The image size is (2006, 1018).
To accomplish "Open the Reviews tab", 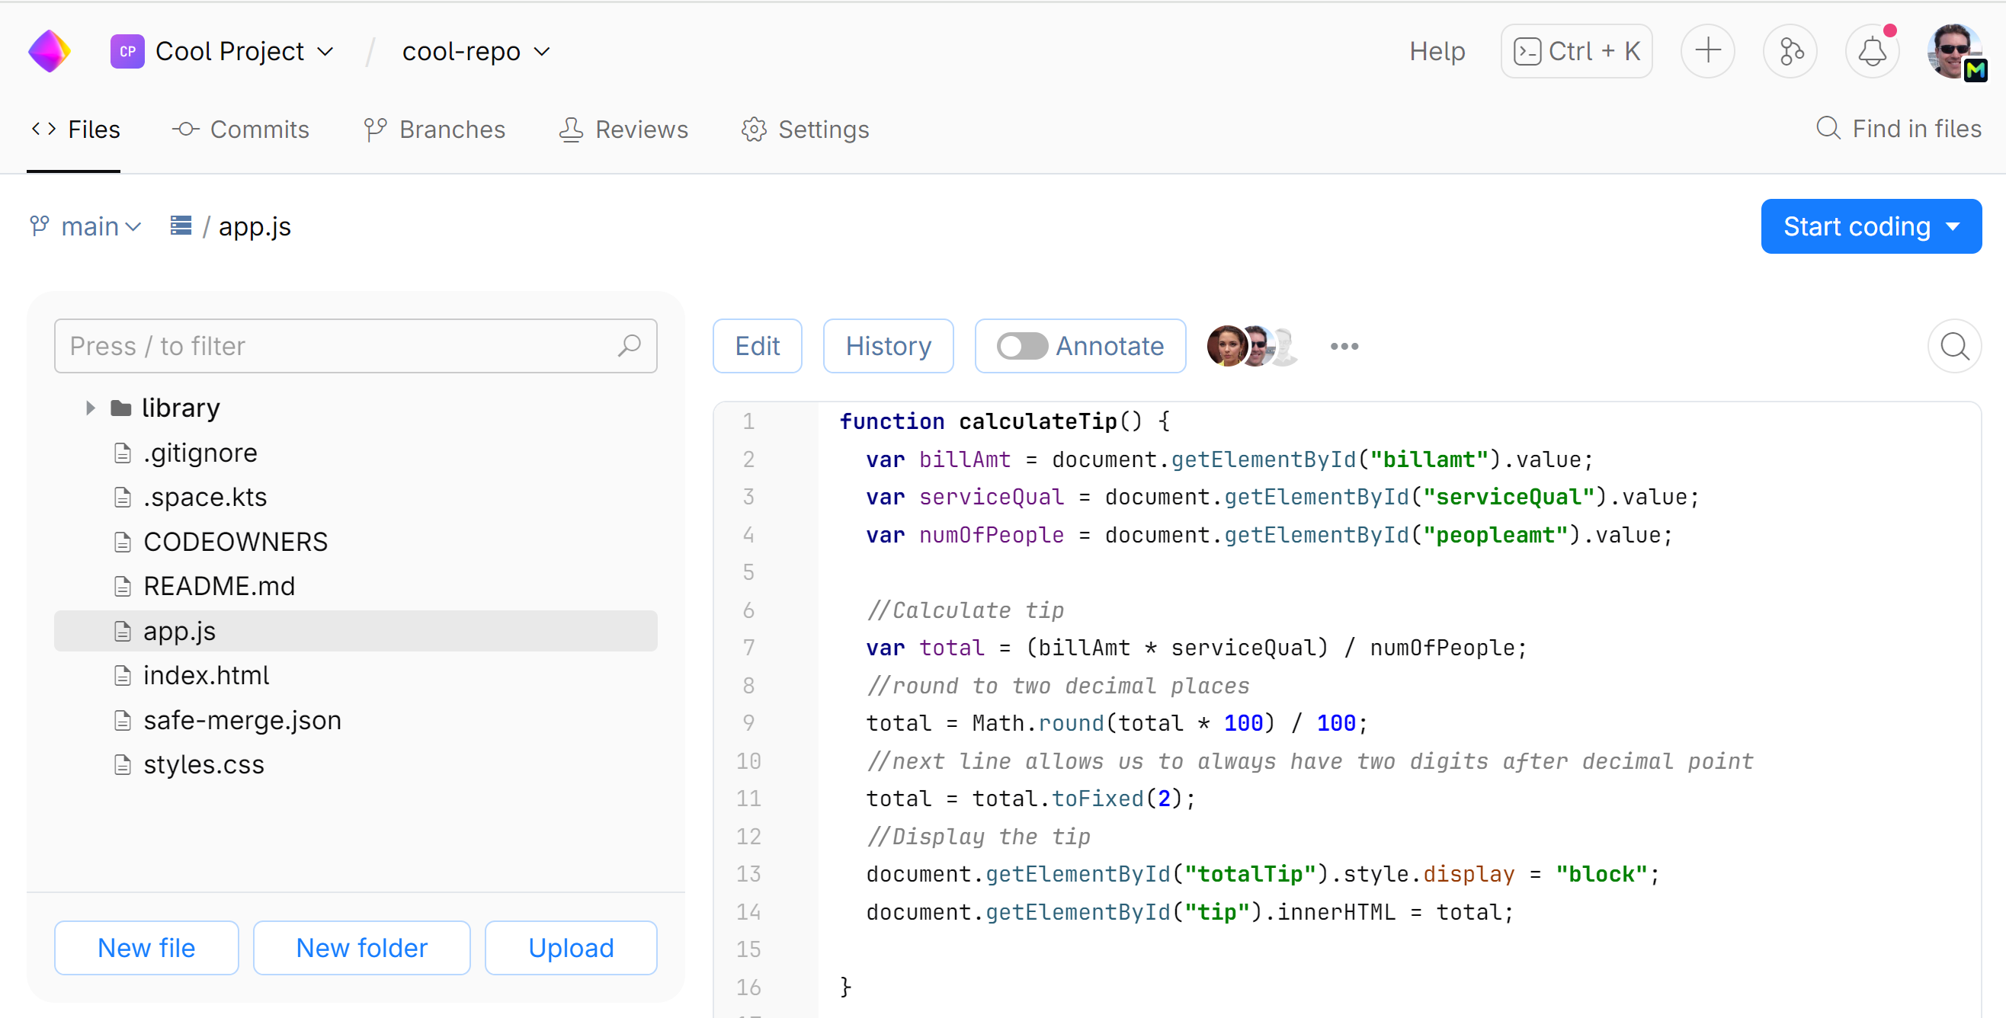I will pyautogui.click(x=623, y=130).
